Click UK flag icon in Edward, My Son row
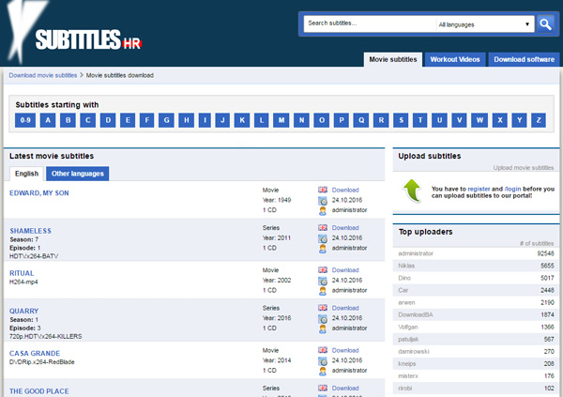 [323, 190]
